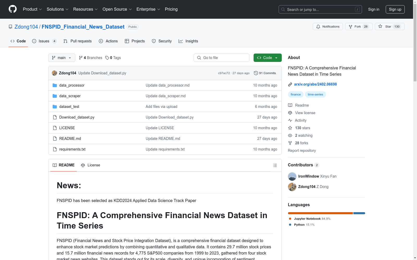
Task: Click the requirements.txt file icon
Action: click(x=55, y=149)
